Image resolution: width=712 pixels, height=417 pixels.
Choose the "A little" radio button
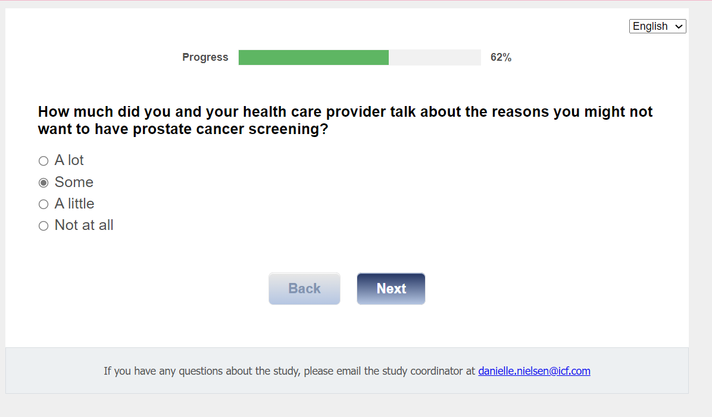coord(43,204)
